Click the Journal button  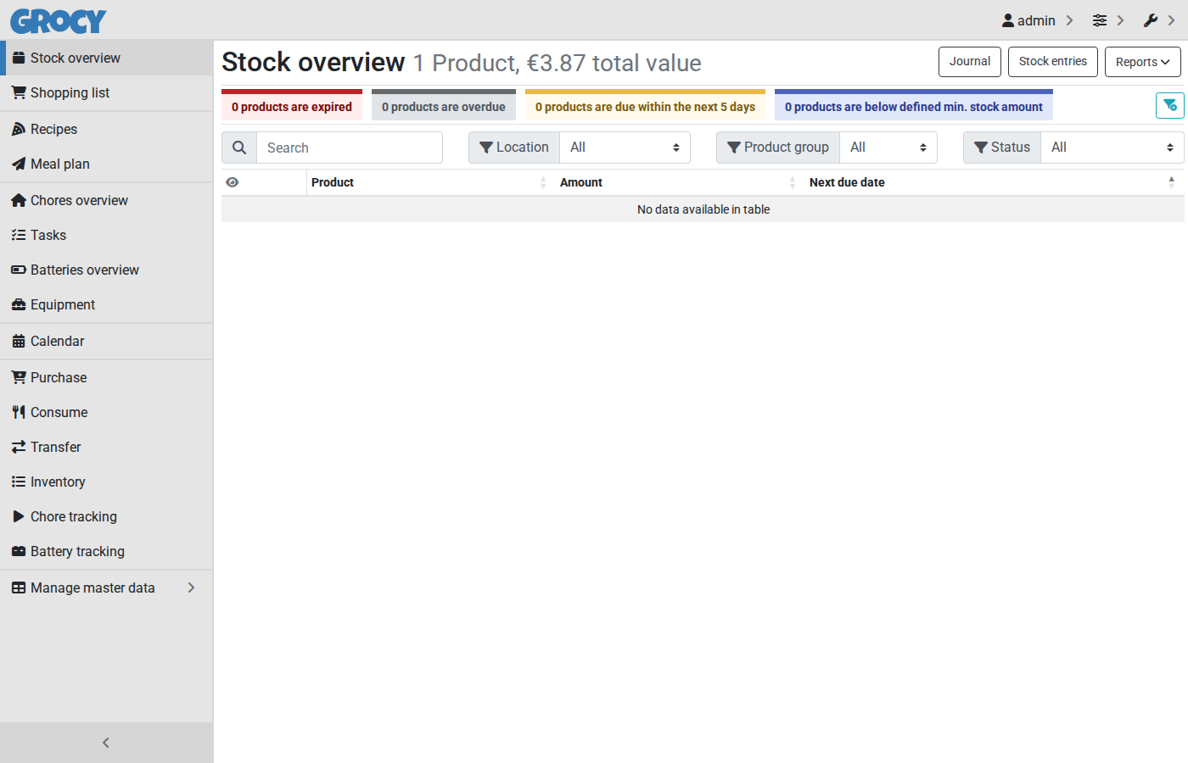click(970, 62)
